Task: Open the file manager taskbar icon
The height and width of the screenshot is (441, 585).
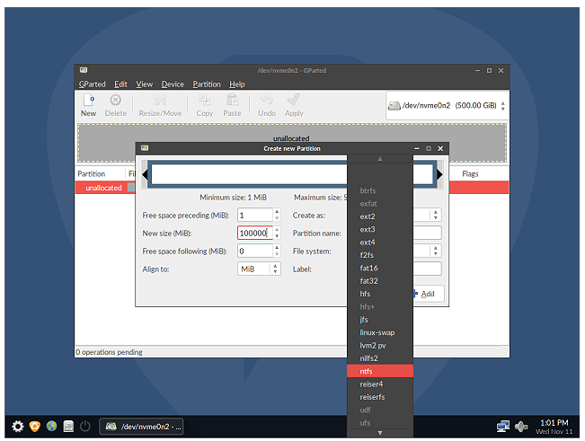Action: pyautogui.click(x=68, y=426)
